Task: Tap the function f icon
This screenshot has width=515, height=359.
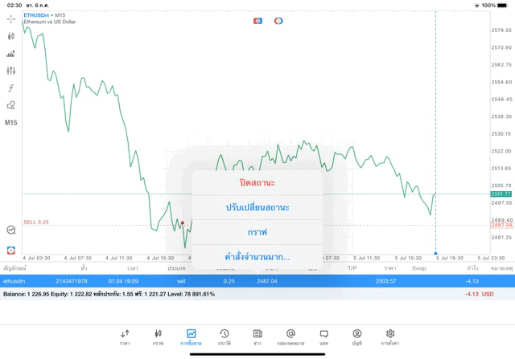Action: click(11, 88)
